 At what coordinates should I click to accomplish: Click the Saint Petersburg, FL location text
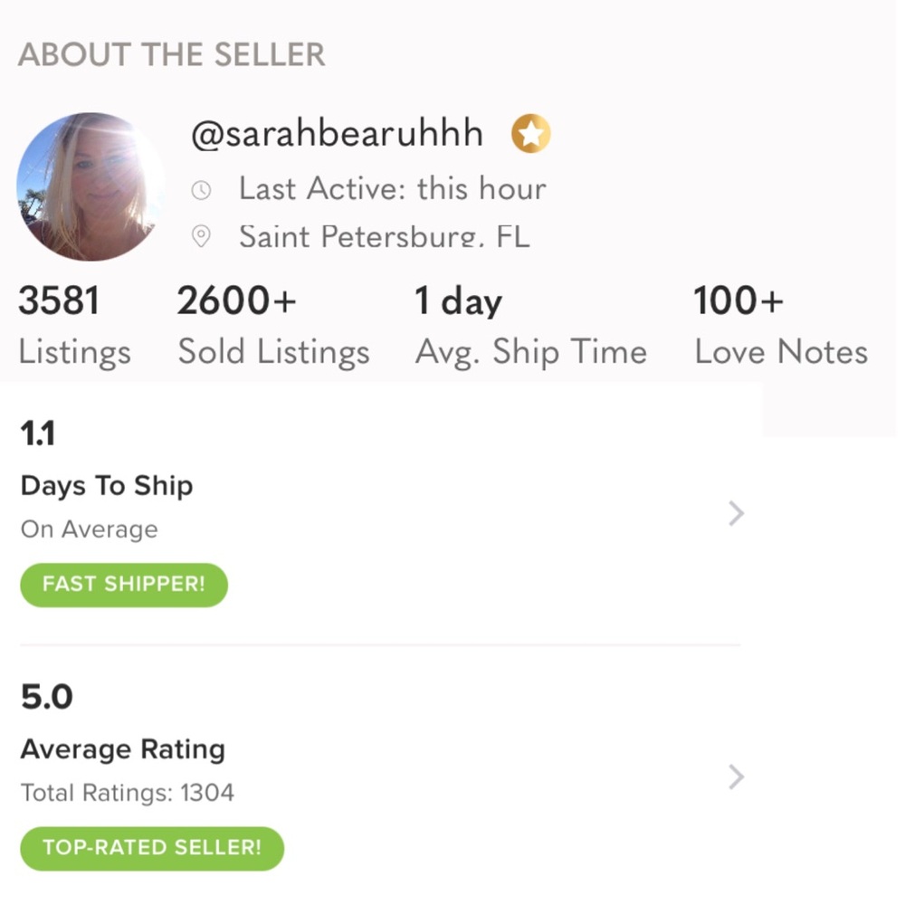(384, 237)
